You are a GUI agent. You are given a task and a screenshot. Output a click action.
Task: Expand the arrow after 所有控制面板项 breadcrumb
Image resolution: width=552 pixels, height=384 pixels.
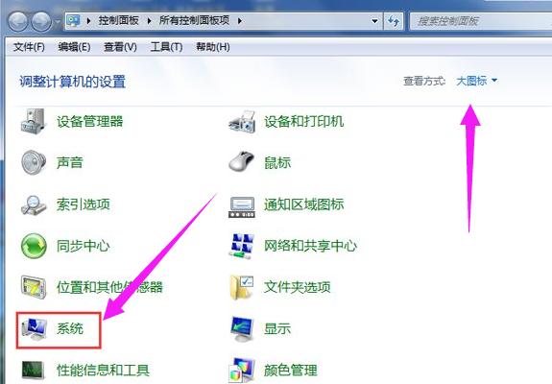coord(240,21)
